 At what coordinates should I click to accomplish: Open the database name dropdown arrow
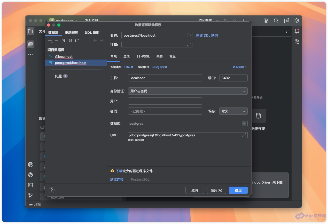[244, 123]
